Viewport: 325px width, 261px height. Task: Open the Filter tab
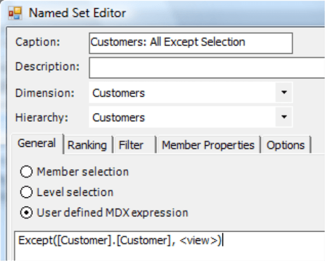point(134,145)
